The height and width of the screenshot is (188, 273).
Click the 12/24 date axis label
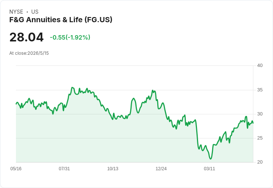tap(161, 168)
